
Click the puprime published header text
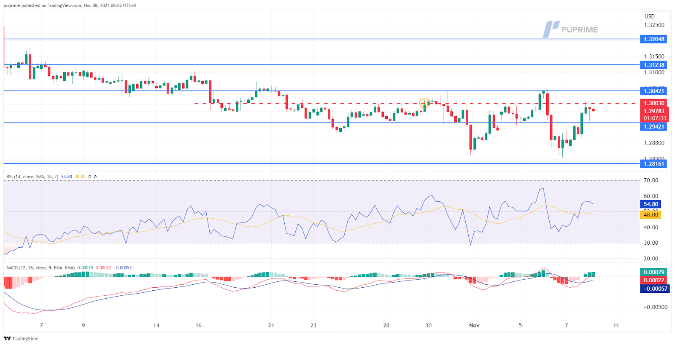coord(70,5)
